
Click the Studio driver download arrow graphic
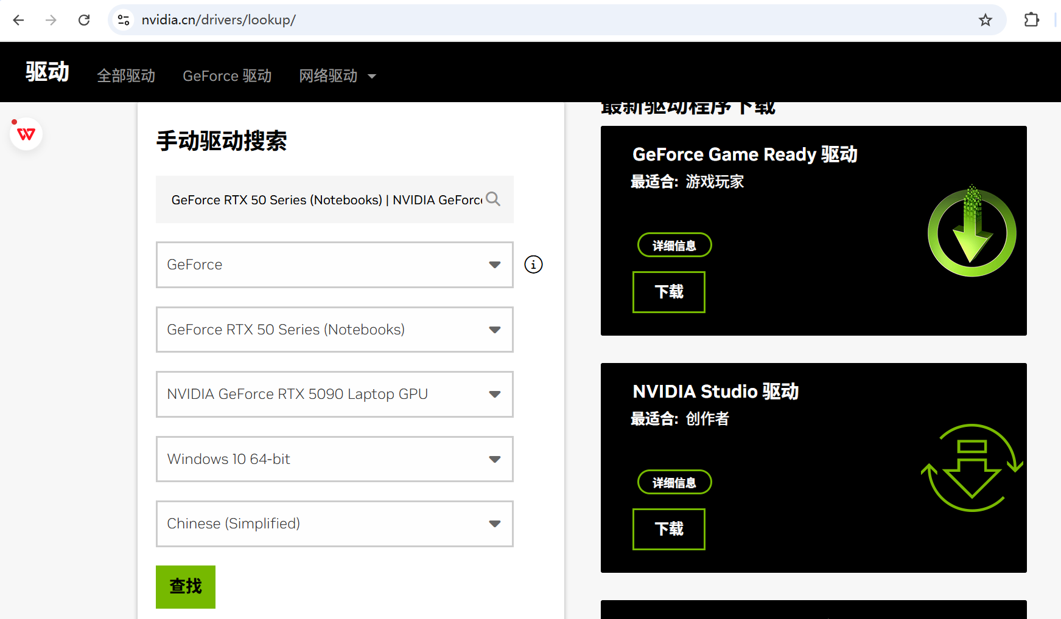tap(972, 468)
